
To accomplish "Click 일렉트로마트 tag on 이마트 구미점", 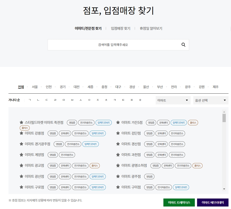I will pos(181,187).
